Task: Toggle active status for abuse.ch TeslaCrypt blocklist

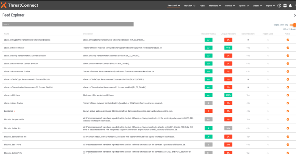Action: pyautogui.click(x=288, y=79)
